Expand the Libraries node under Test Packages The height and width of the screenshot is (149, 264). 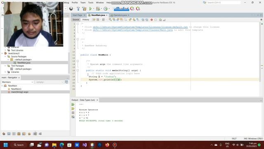click(x=5, y=72)
